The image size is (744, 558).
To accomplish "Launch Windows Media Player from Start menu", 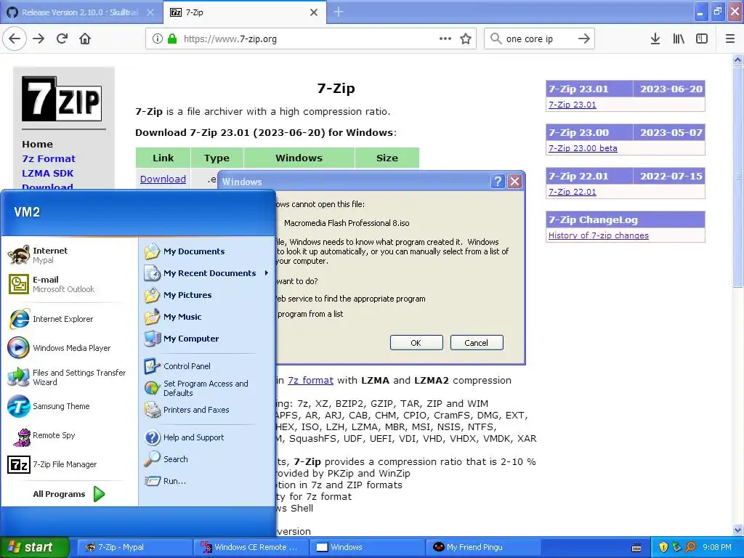I will click(60, 348).
